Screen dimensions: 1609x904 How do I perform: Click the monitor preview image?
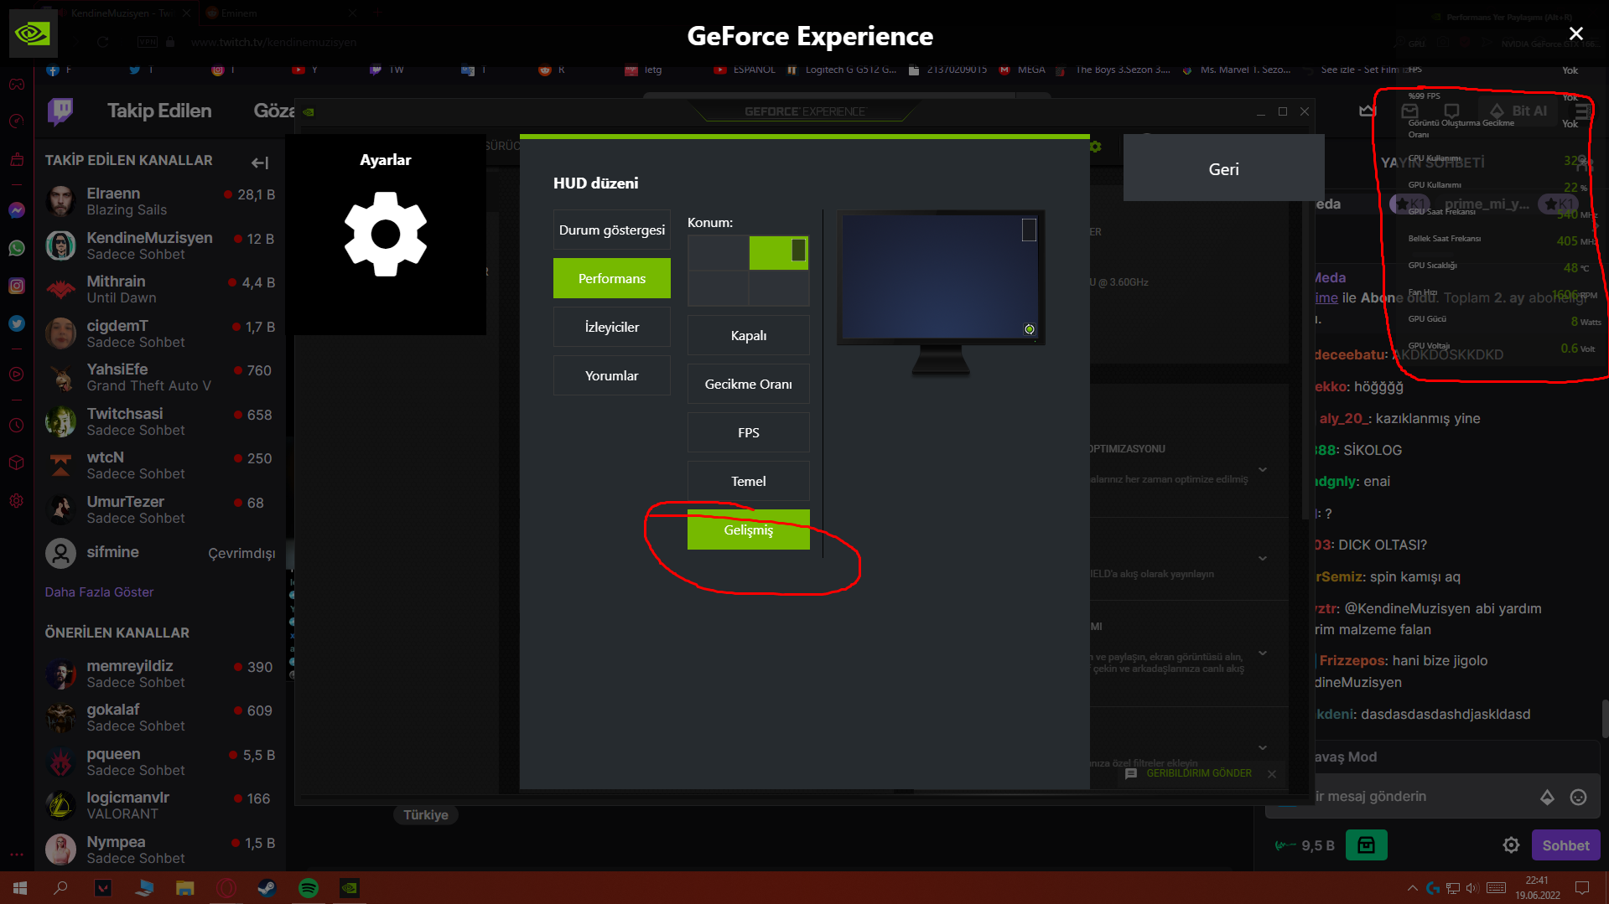941,292
